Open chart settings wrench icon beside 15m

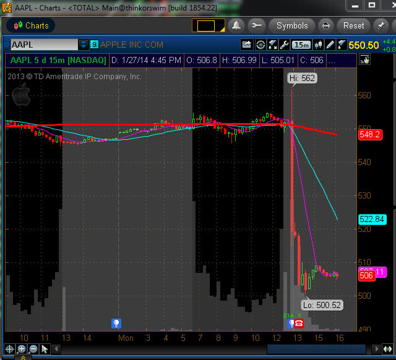[x=283, y=45]
